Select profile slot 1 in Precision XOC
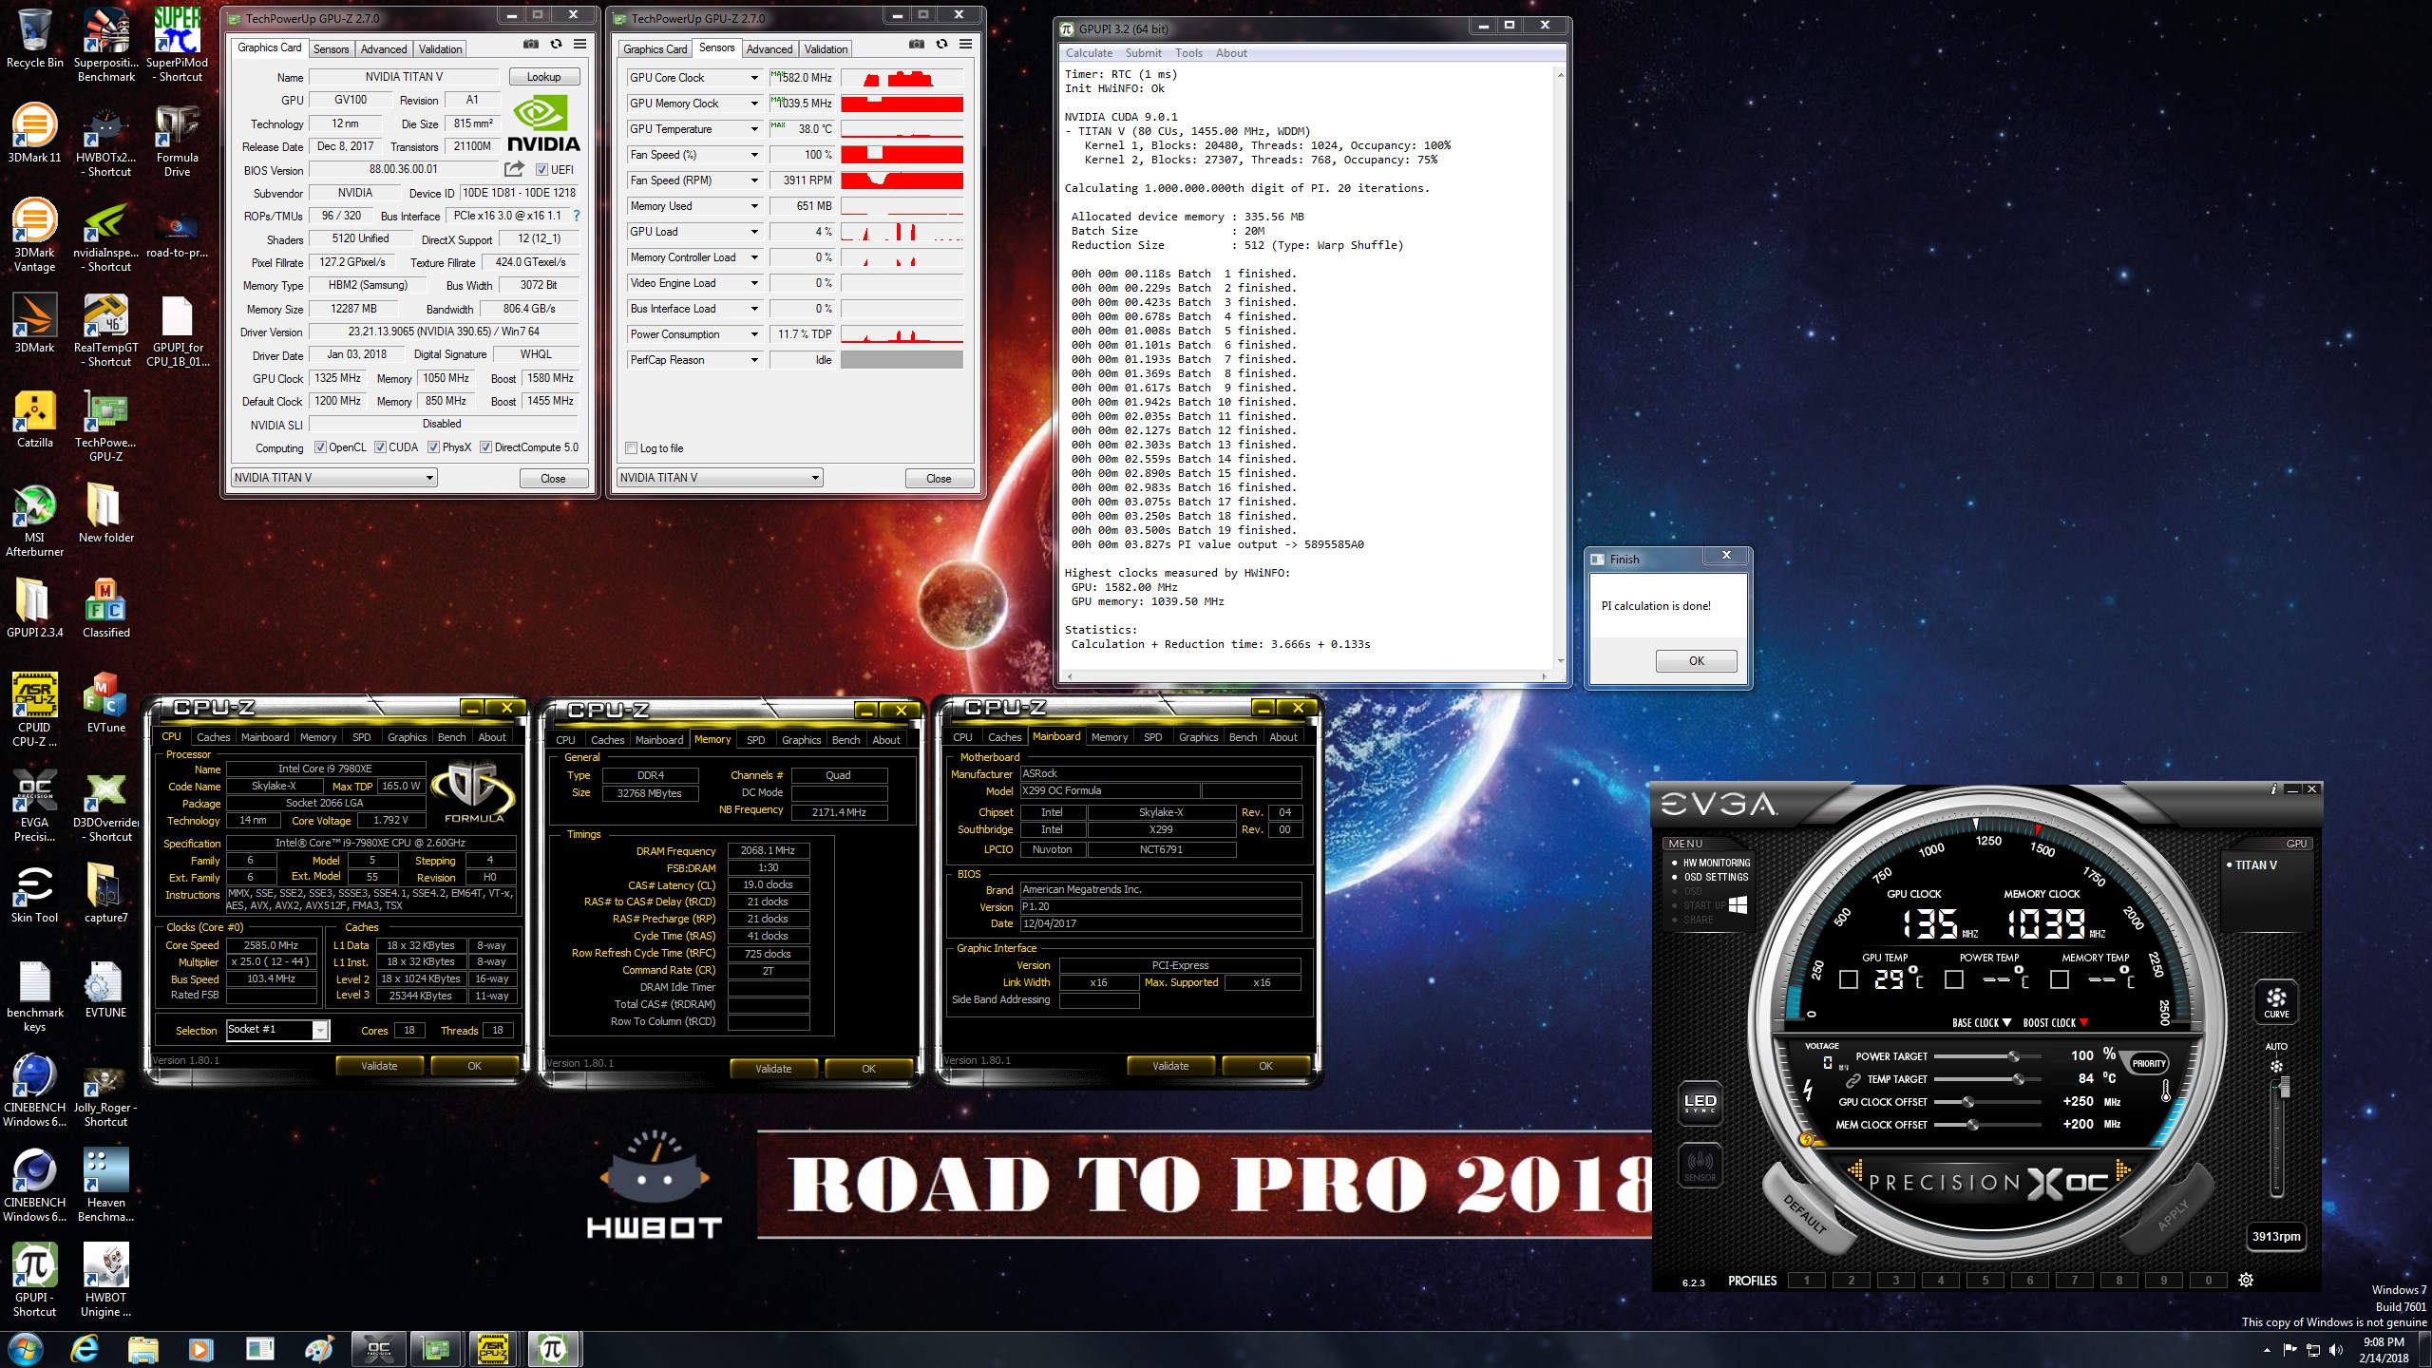 [1806, 1281]
